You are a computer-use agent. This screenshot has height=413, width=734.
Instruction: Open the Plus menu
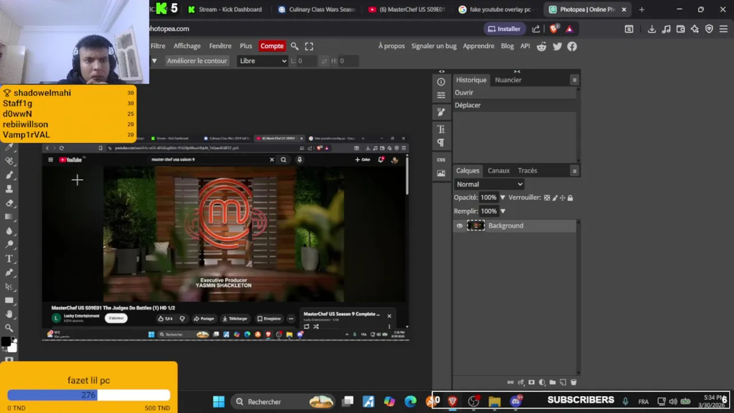click(246, 46)
